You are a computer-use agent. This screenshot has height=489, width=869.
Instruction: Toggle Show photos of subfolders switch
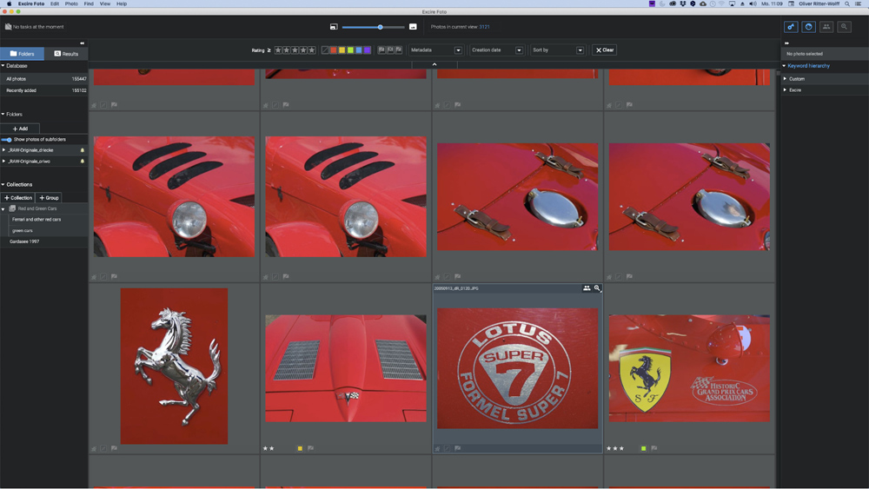coord(7,139)
